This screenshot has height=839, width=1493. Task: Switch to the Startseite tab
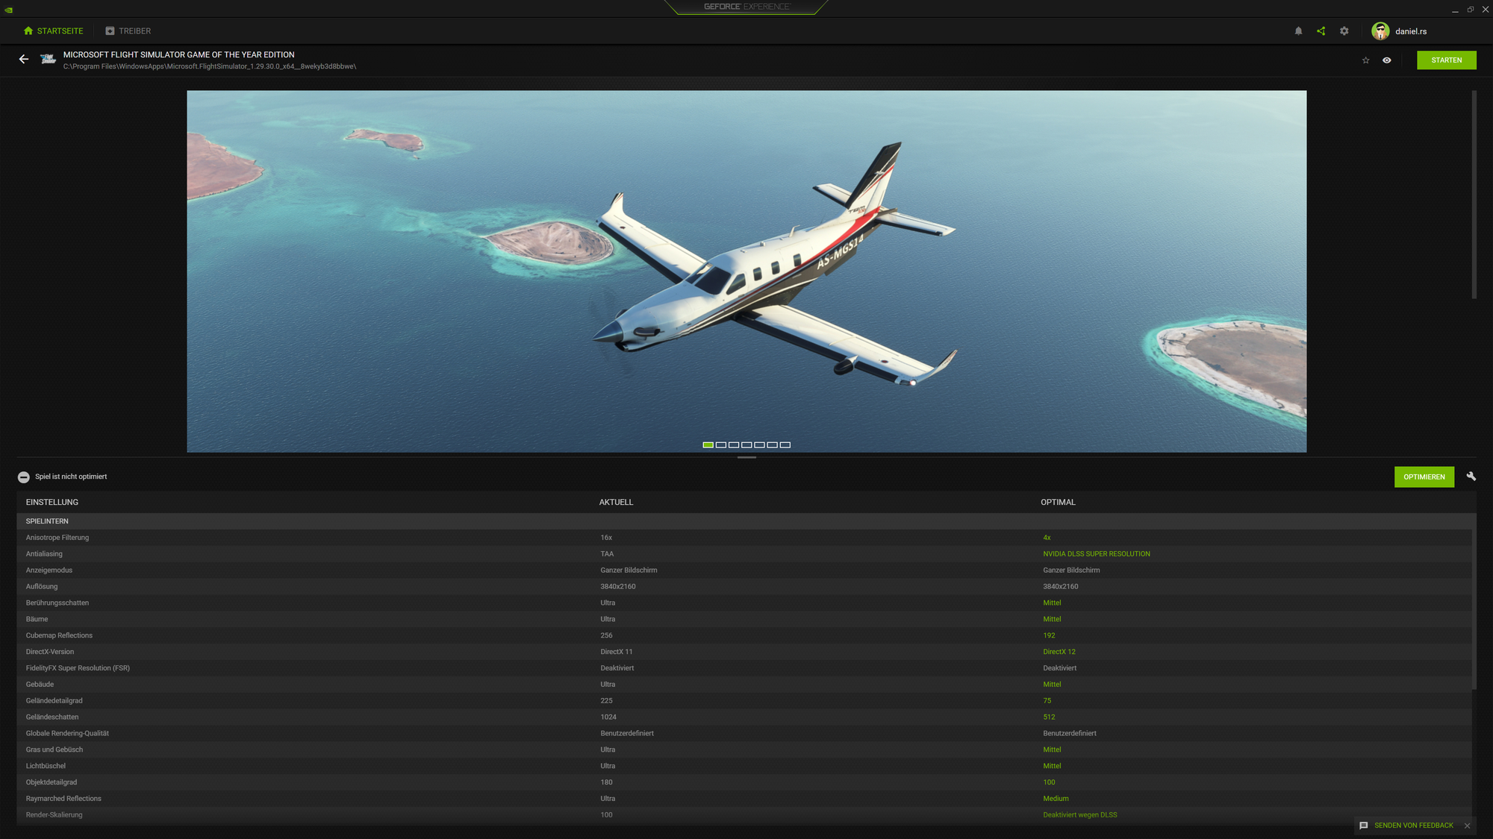(x=53, y=31)
